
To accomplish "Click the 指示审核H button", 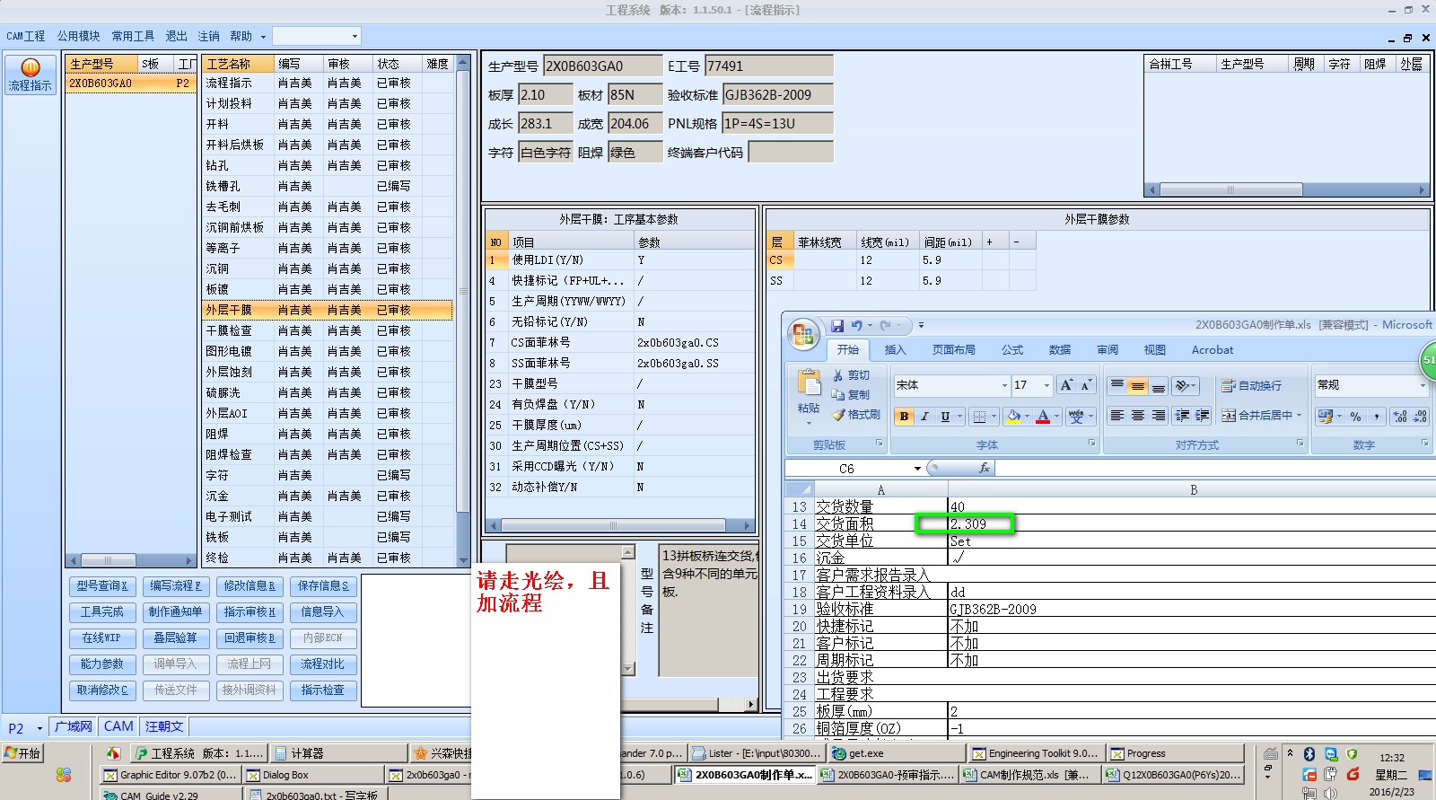I will point(250,612).
